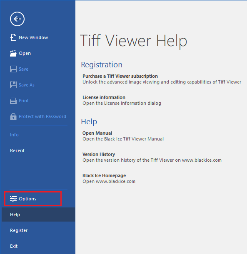This screenshot has width=247, height=254.
Task: Visit the Black Ice Homepage link
Action: click(104, 175)
